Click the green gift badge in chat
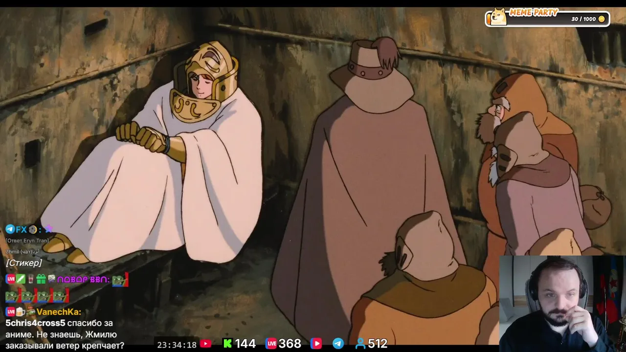 (41, 279)
